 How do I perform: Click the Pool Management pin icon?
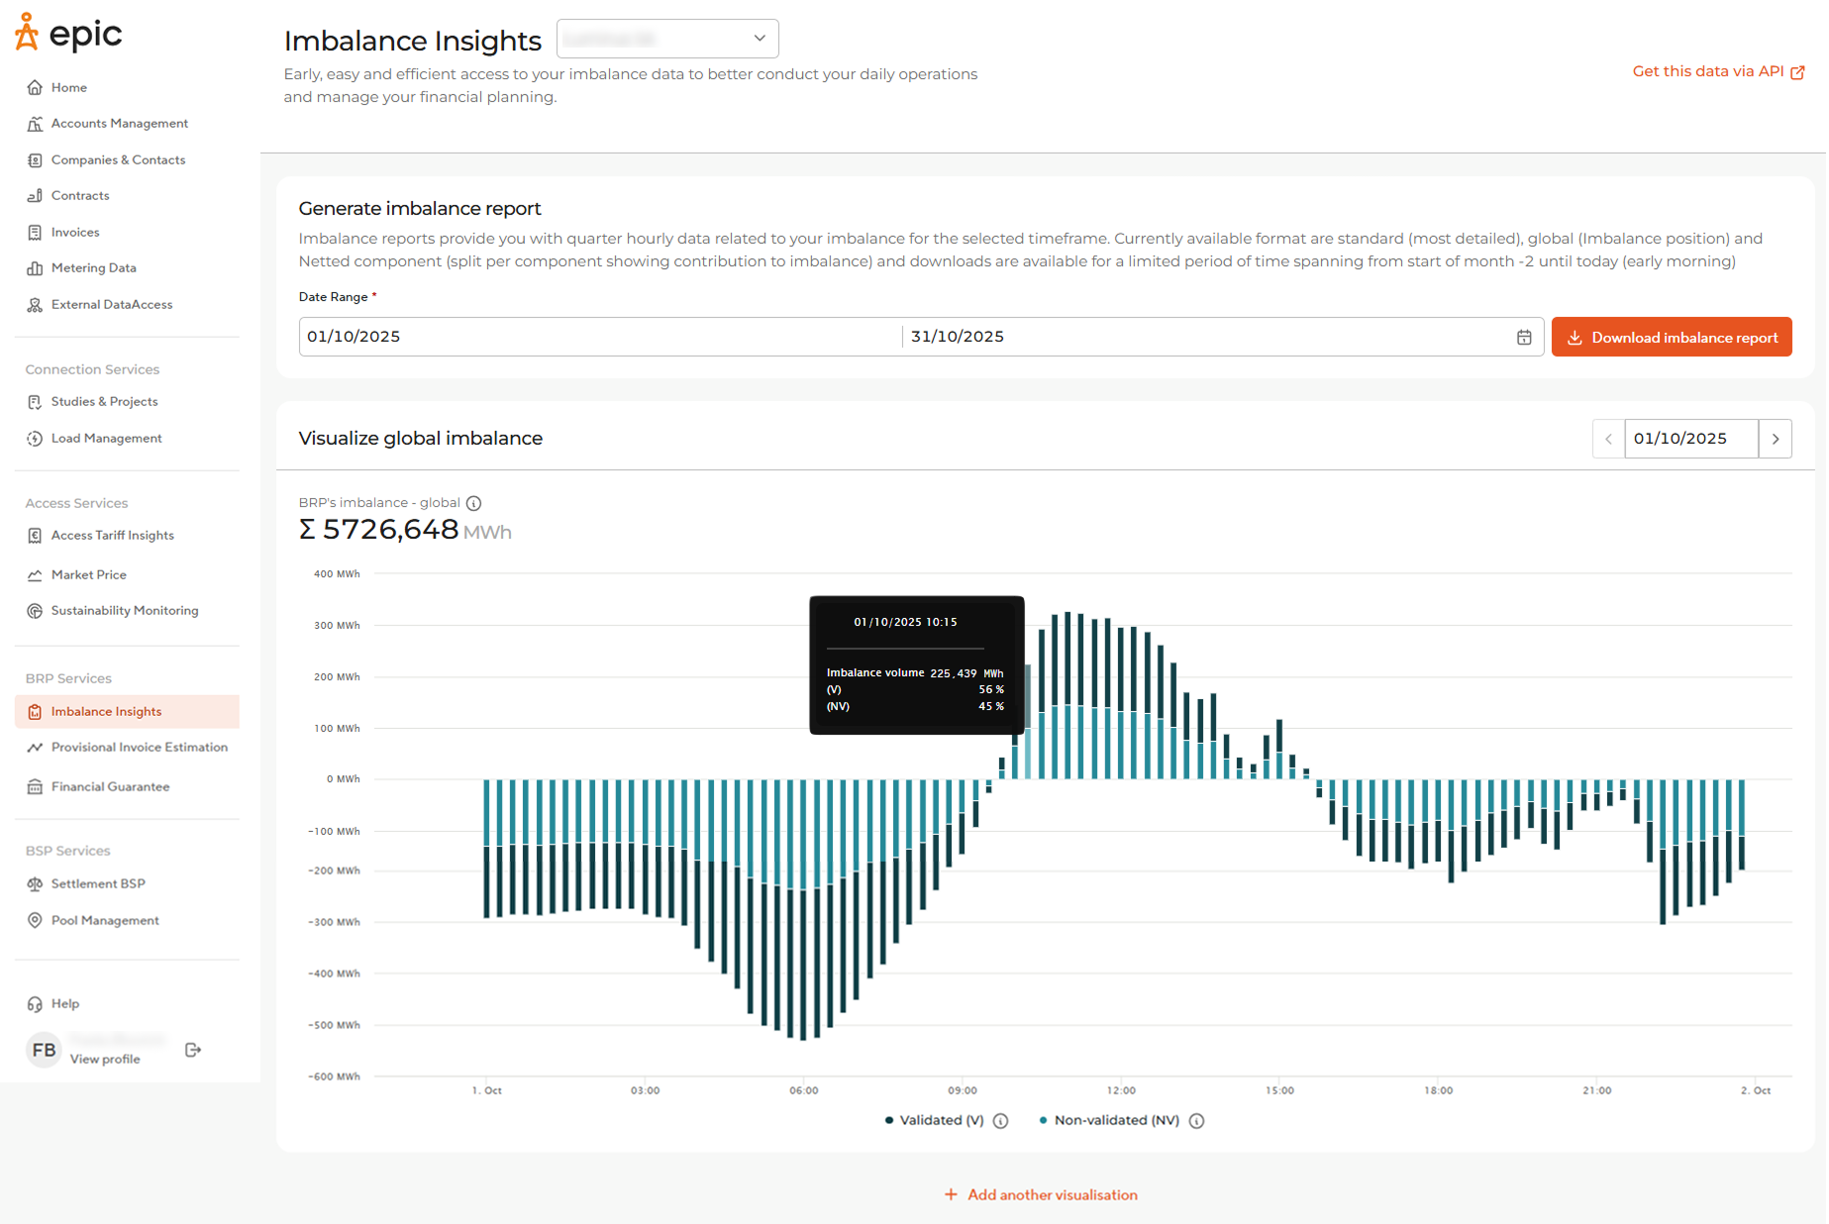click(35, 921)
